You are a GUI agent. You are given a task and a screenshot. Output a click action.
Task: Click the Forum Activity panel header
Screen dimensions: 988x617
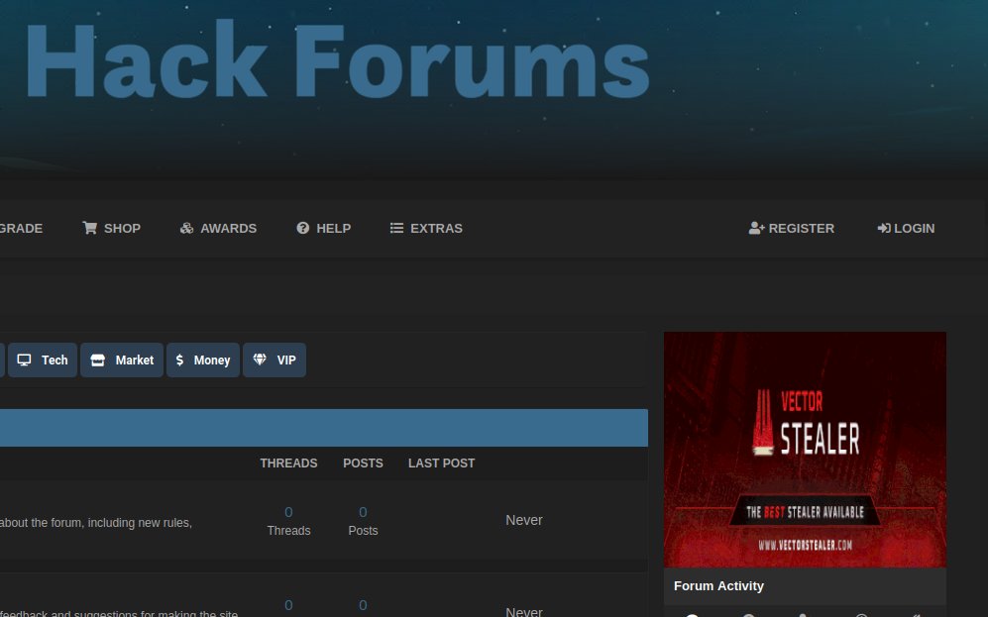(805, 586)
